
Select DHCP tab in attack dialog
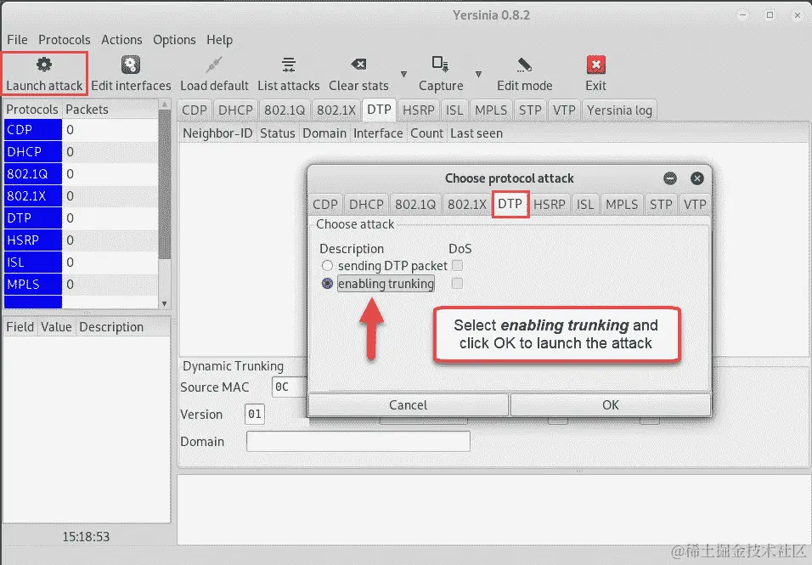pyautogui.click(x=366, y=205)
